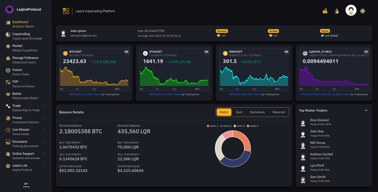Open Finace bitcoin sidebar icon
378x192 pixels.
(8, 119)
